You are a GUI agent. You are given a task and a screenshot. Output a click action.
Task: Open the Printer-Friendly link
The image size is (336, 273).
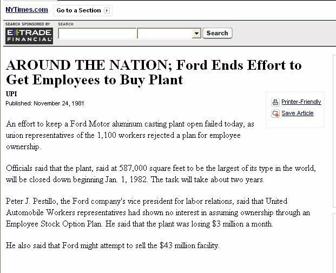(x=301, y=102)
